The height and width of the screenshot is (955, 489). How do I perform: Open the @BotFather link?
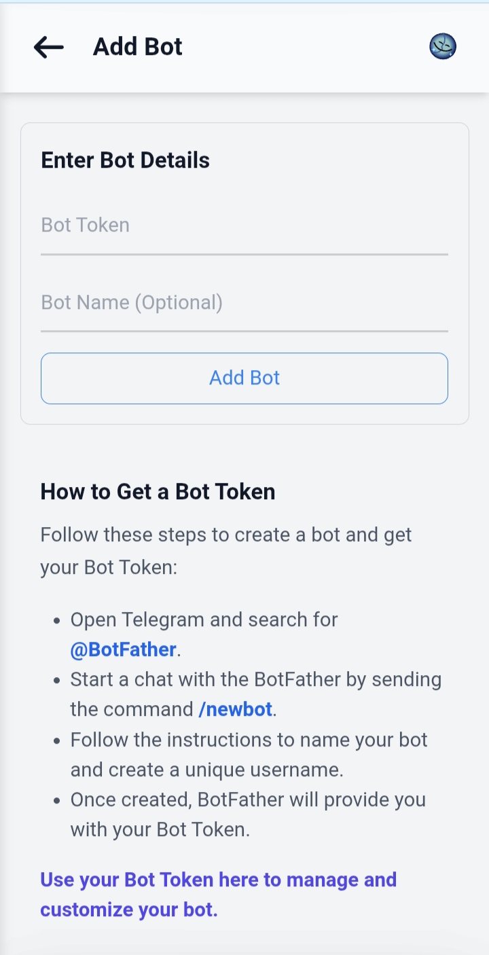pos(123,649)
